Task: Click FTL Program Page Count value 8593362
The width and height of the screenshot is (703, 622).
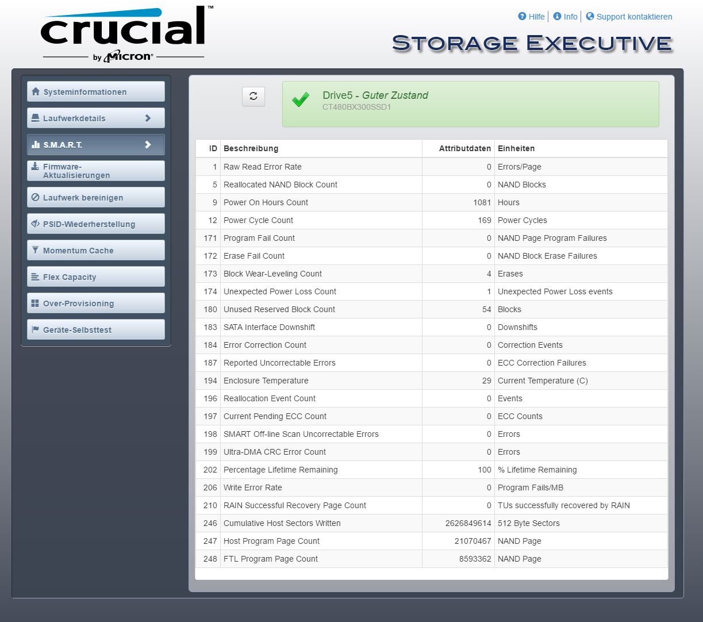Action: coord(475,559)
